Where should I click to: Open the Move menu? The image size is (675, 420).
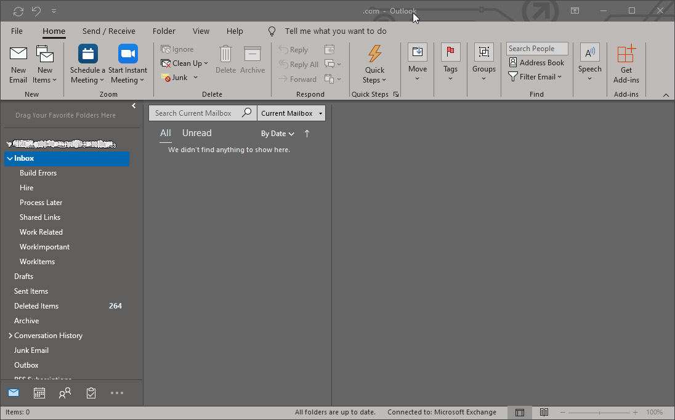point(418,62)
